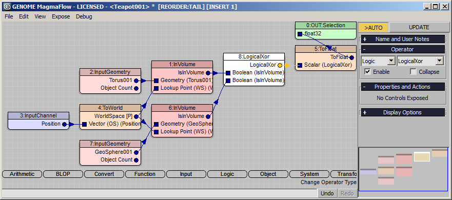This screenshot has width=452, height=200.
Task: Click the Vector (OS) input socket on ToWorld
Action: 84,124
